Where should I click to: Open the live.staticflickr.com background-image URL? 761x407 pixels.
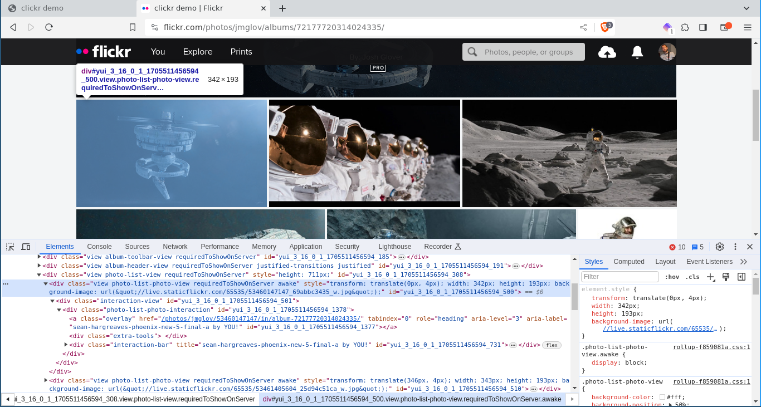click(660, 328)
